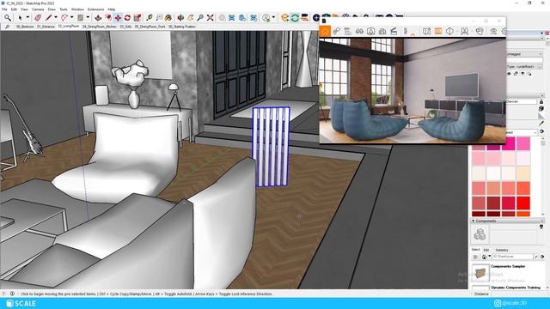Open the Type undefined dropdown
The width and height of the screenshot is (550, 309).
(524, 66)
